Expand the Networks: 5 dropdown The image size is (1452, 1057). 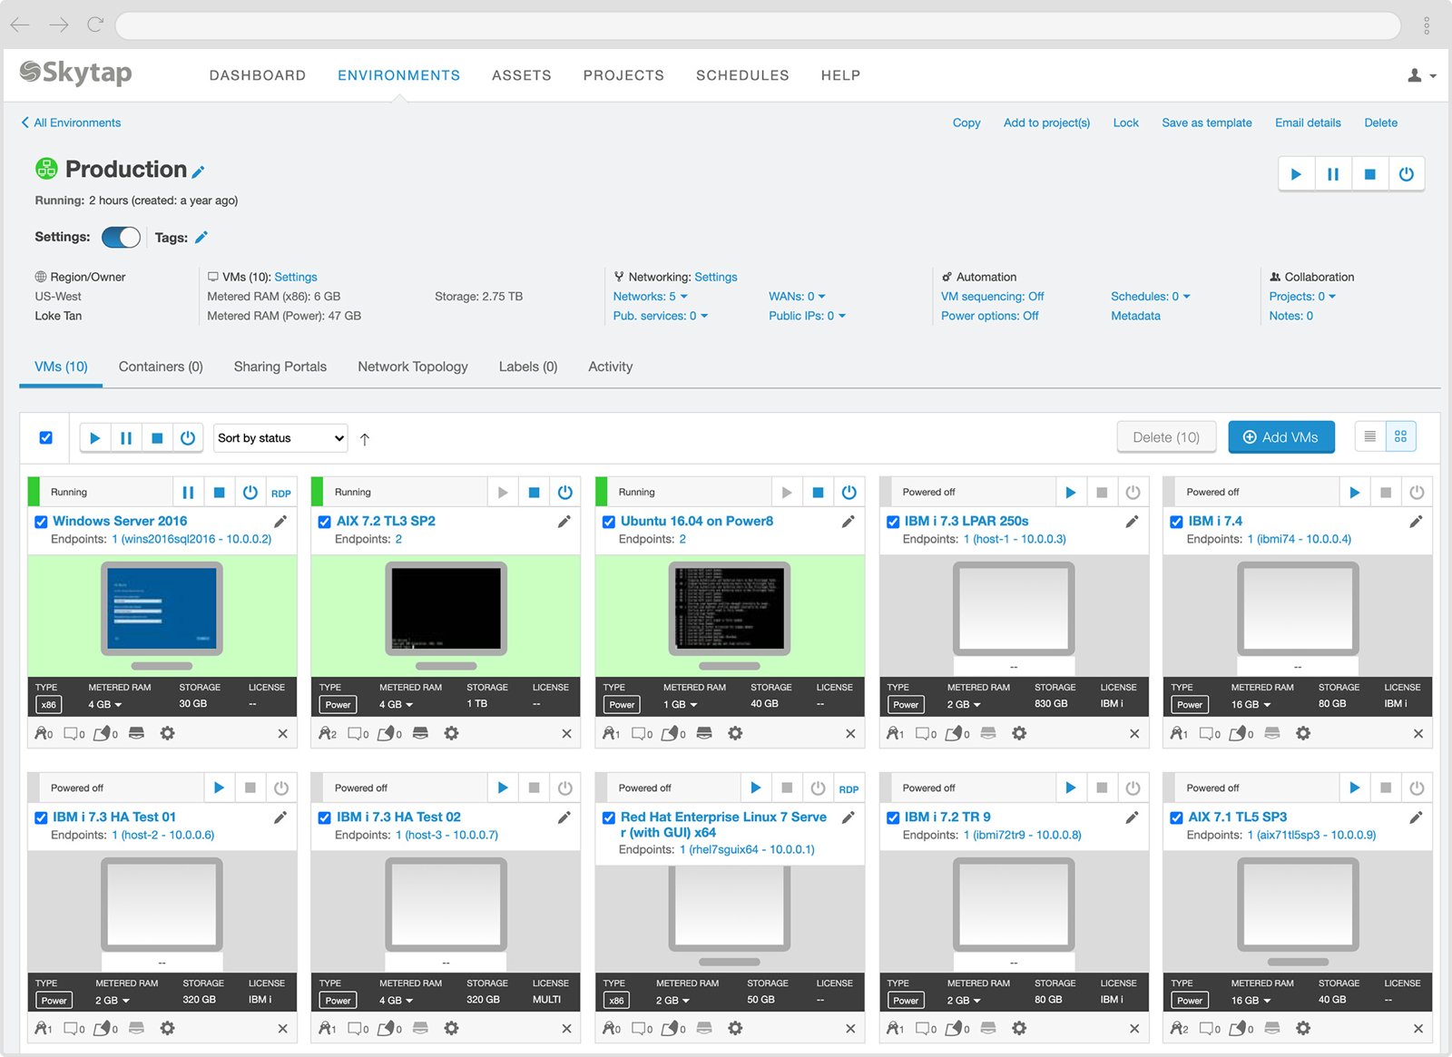[x=650, y=297]
